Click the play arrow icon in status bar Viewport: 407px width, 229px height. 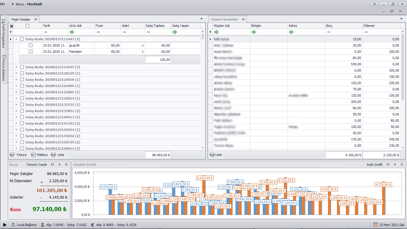coord(5,225)
